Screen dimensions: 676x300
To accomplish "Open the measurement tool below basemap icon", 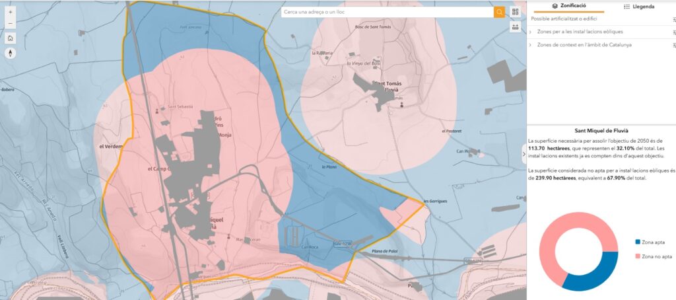I will click(515, 28).
